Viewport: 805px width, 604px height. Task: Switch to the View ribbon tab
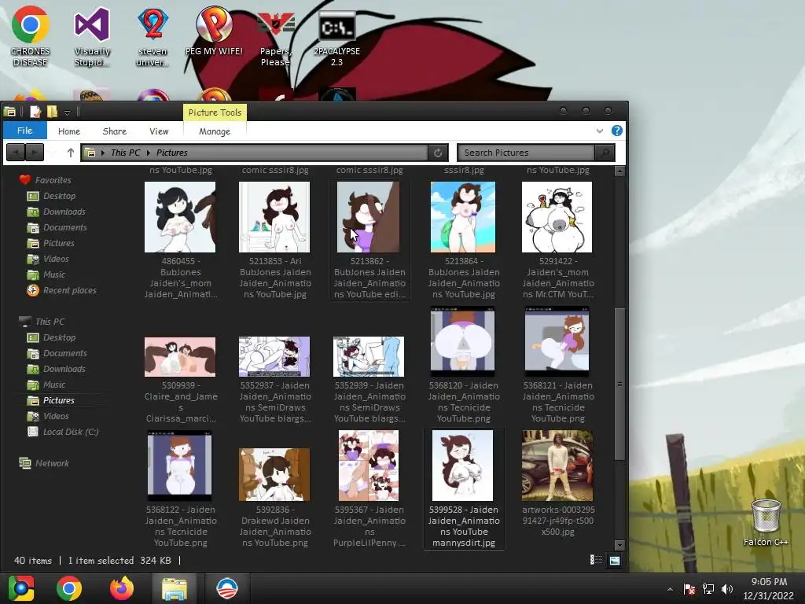159,131
